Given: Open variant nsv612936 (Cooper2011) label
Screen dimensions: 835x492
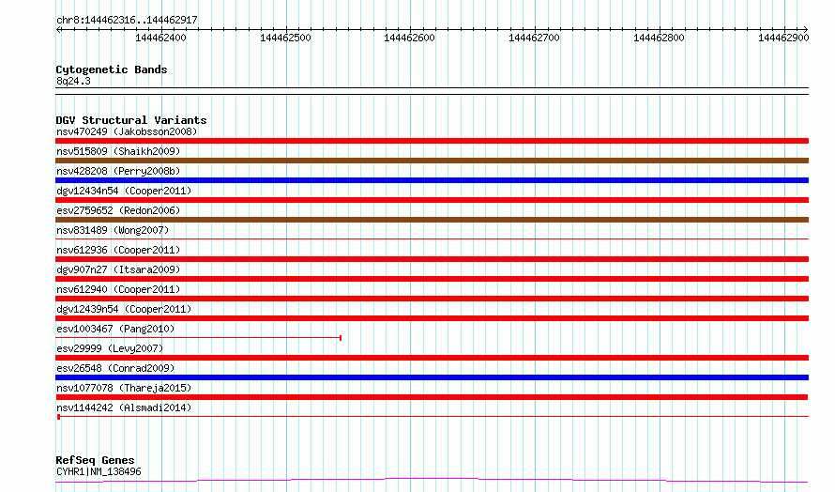Looking at the screenshot, I should [118, 250].
